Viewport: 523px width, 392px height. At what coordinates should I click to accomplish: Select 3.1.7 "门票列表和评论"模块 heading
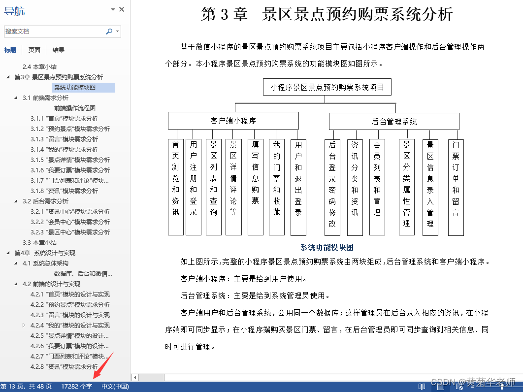(70, 180)
